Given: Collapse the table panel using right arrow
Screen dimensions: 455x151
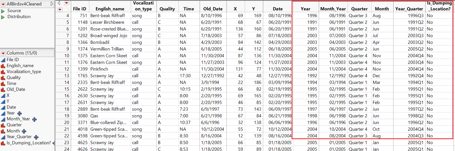Looking at the screenshot, I should click(52, 4).
